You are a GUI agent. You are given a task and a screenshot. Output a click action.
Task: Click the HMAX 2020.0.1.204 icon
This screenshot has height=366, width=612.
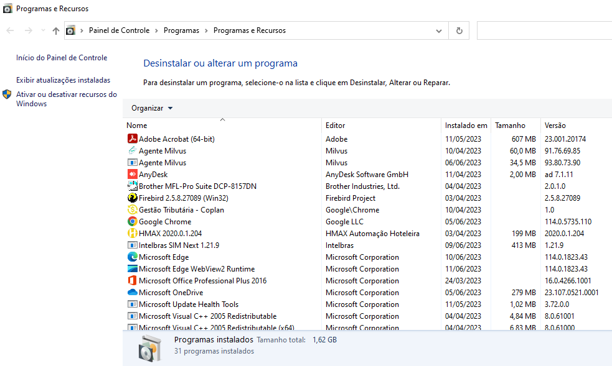tap(132, 234)
